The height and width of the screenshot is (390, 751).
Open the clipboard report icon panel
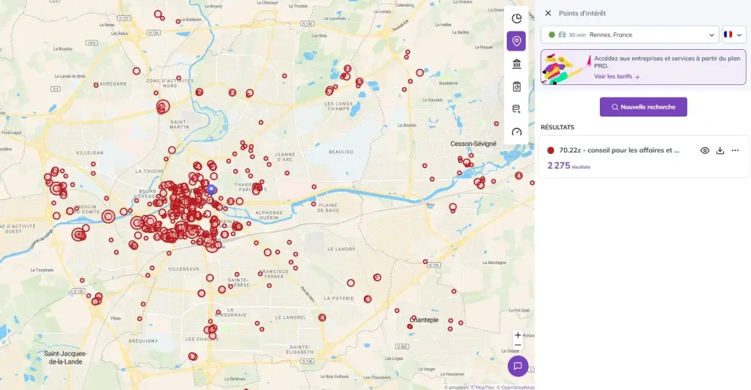tap(516, 87)
